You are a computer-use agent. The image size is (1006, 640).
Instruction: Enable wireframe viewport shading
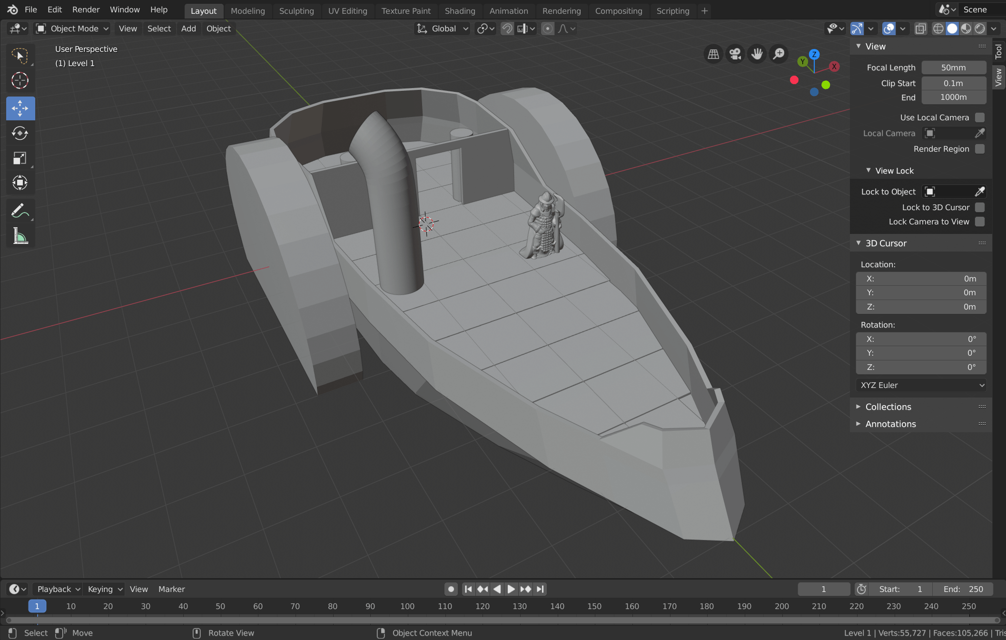coord(938,29)
